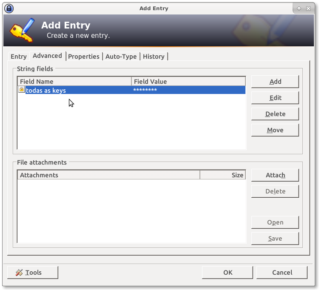Screen dimensions: 319x290
Task: Confirm the entry with OK
Action: pos(228,273)
